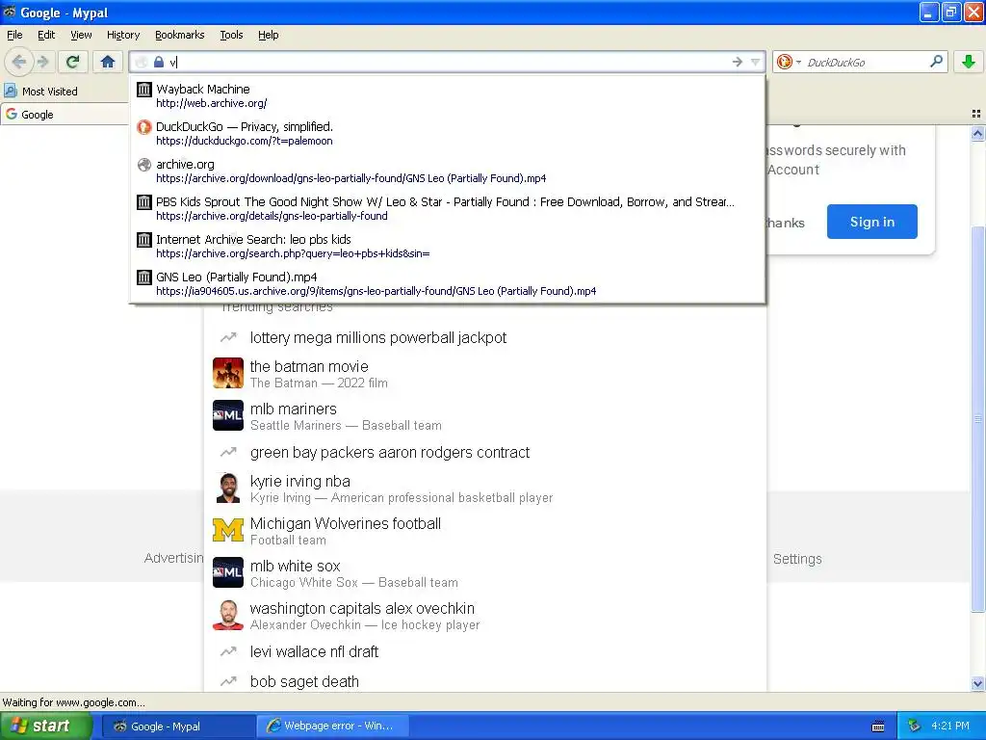This screenshot has height=740, width=986.
Task: Choose GNS Leo (Partially Found).mp4 suggestion
Action: (x=447, y=284)
